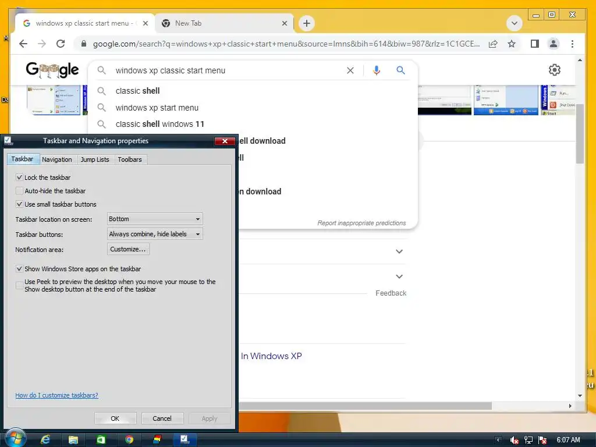Screen dimensions: 596x447
Task: Click the Google doodle logo
Action: [52, 70]
